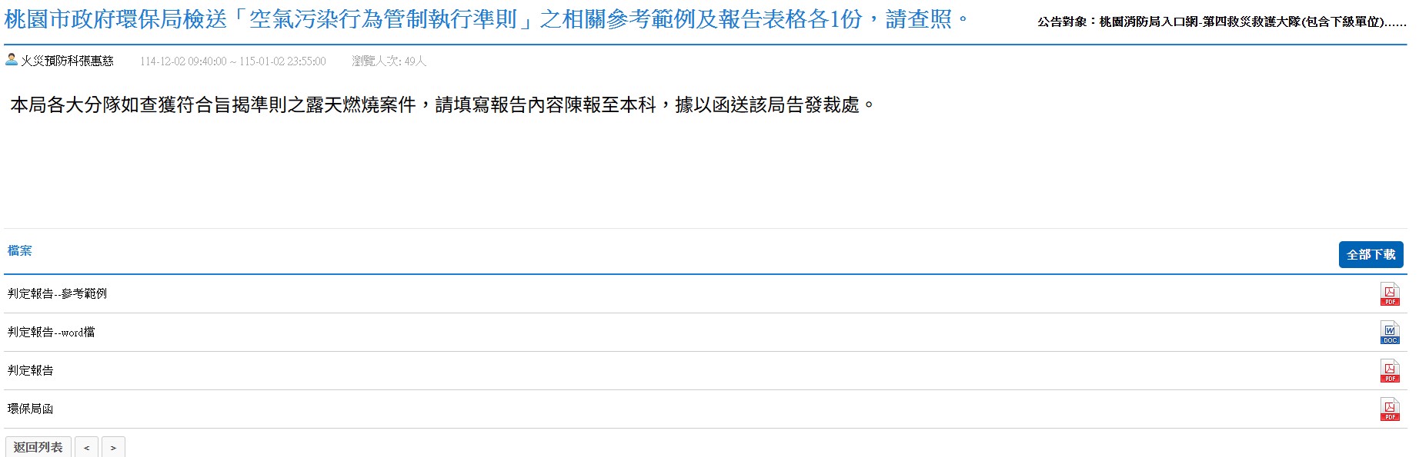This screenshot has height=457, width=1419.
Task: Open the 環保局函 PDF file icon
Action: (1389, 409)
